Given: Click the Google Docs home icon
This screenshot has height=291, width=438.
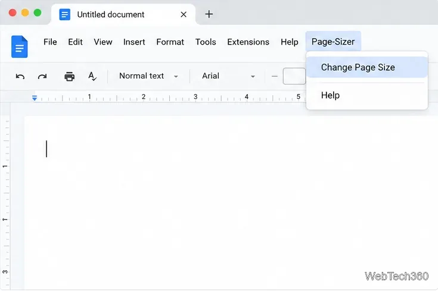Looking at the screenshot, I should point(19,46).
